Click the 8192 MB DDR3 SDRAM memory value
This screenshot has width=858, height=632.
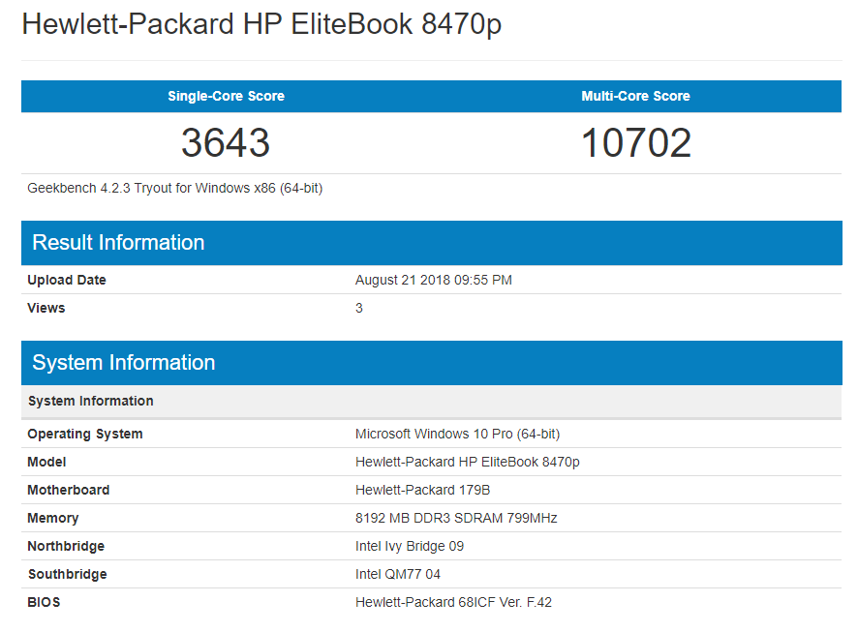456,518
